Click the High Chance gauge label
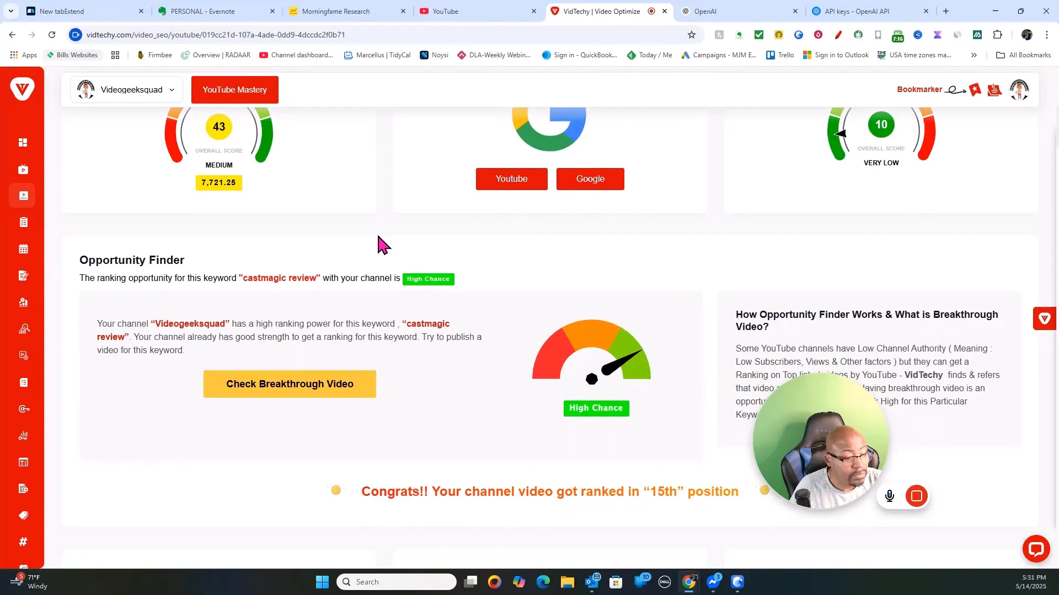Screen dimensions: 1059x595 [x=596, y=408]
